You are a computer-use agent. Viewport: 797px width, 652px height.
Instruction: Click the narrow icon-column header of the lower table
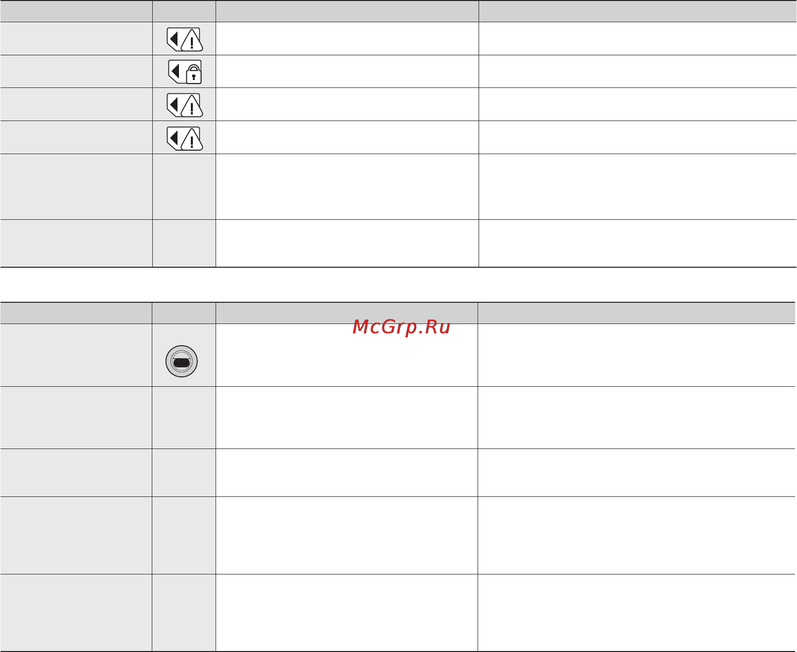click(x=184, y=313)
